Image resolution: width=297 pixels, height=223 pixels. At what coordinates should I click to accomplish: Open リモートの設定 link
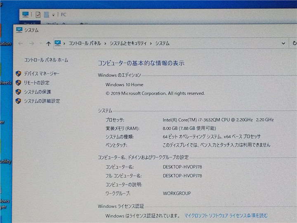click(x=37, y=83)
